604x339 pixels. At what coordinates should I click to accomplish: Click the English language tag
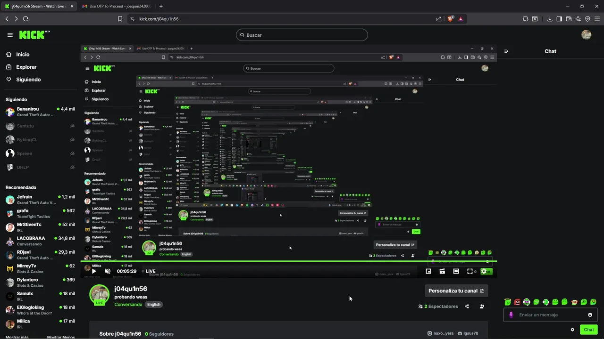(154, 305)
